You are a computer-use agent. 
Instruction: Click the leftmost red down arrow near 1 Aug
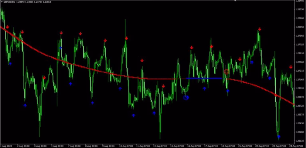pyautogui.click(x=7, y=27)
